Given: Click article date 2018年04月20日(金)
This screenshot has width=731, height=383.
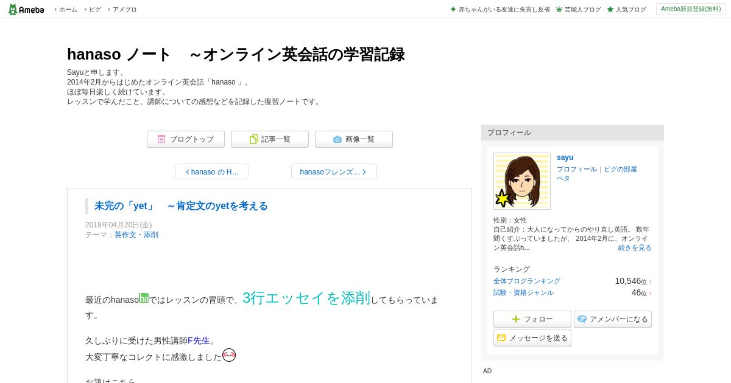Looking at the screenshot, I should point(118,225).
